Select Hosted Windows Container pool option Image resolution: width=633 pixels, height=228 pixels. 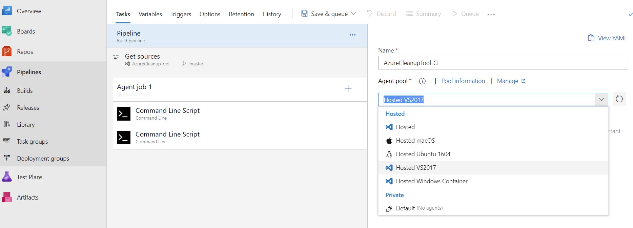493,181
